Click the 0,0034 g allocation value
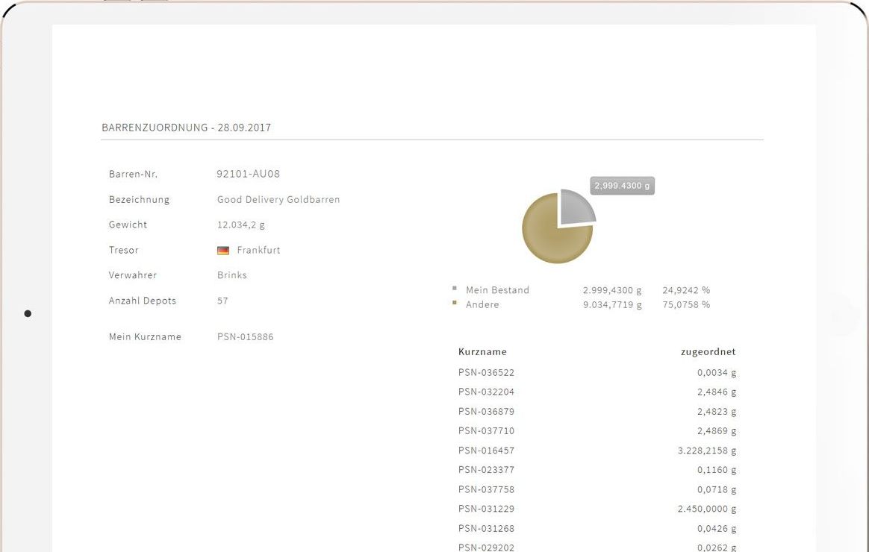 (x=717, y=373)
